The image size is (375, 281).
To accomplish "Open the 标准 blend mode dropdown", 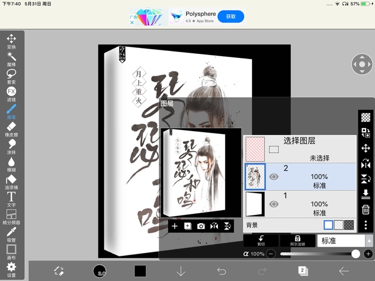I will point(342,241).
